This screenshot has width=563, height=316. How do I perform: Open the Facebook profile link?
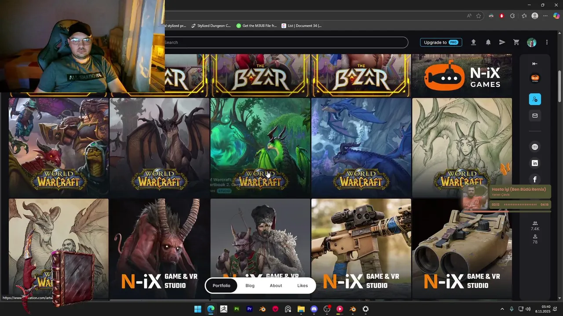coord(535,179)
